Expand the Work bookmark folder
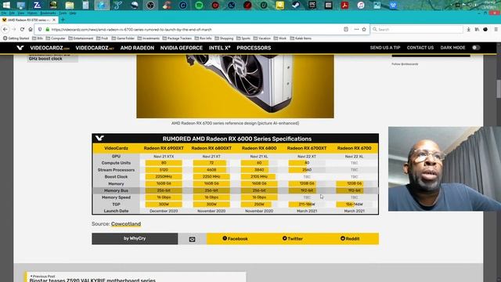This screenshot has height=282, width=501. (x=280, y=38)
